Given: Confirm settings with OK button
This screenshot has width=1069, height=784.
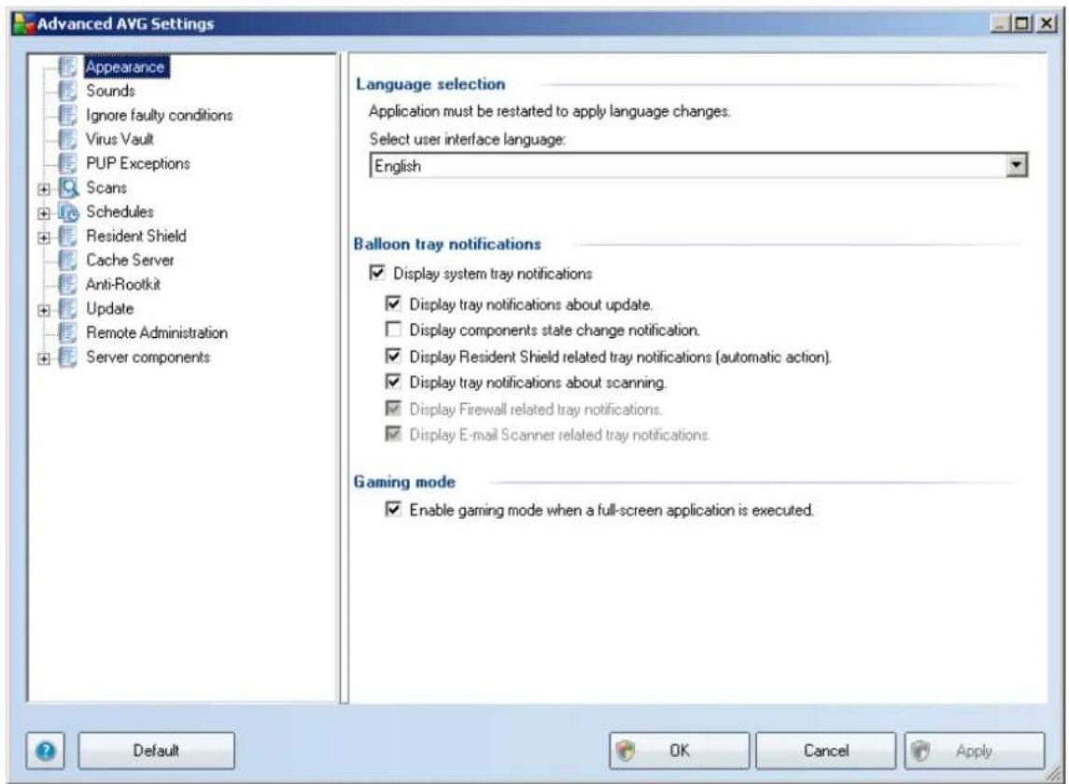Looking at the screenshot, I should 679,750.
